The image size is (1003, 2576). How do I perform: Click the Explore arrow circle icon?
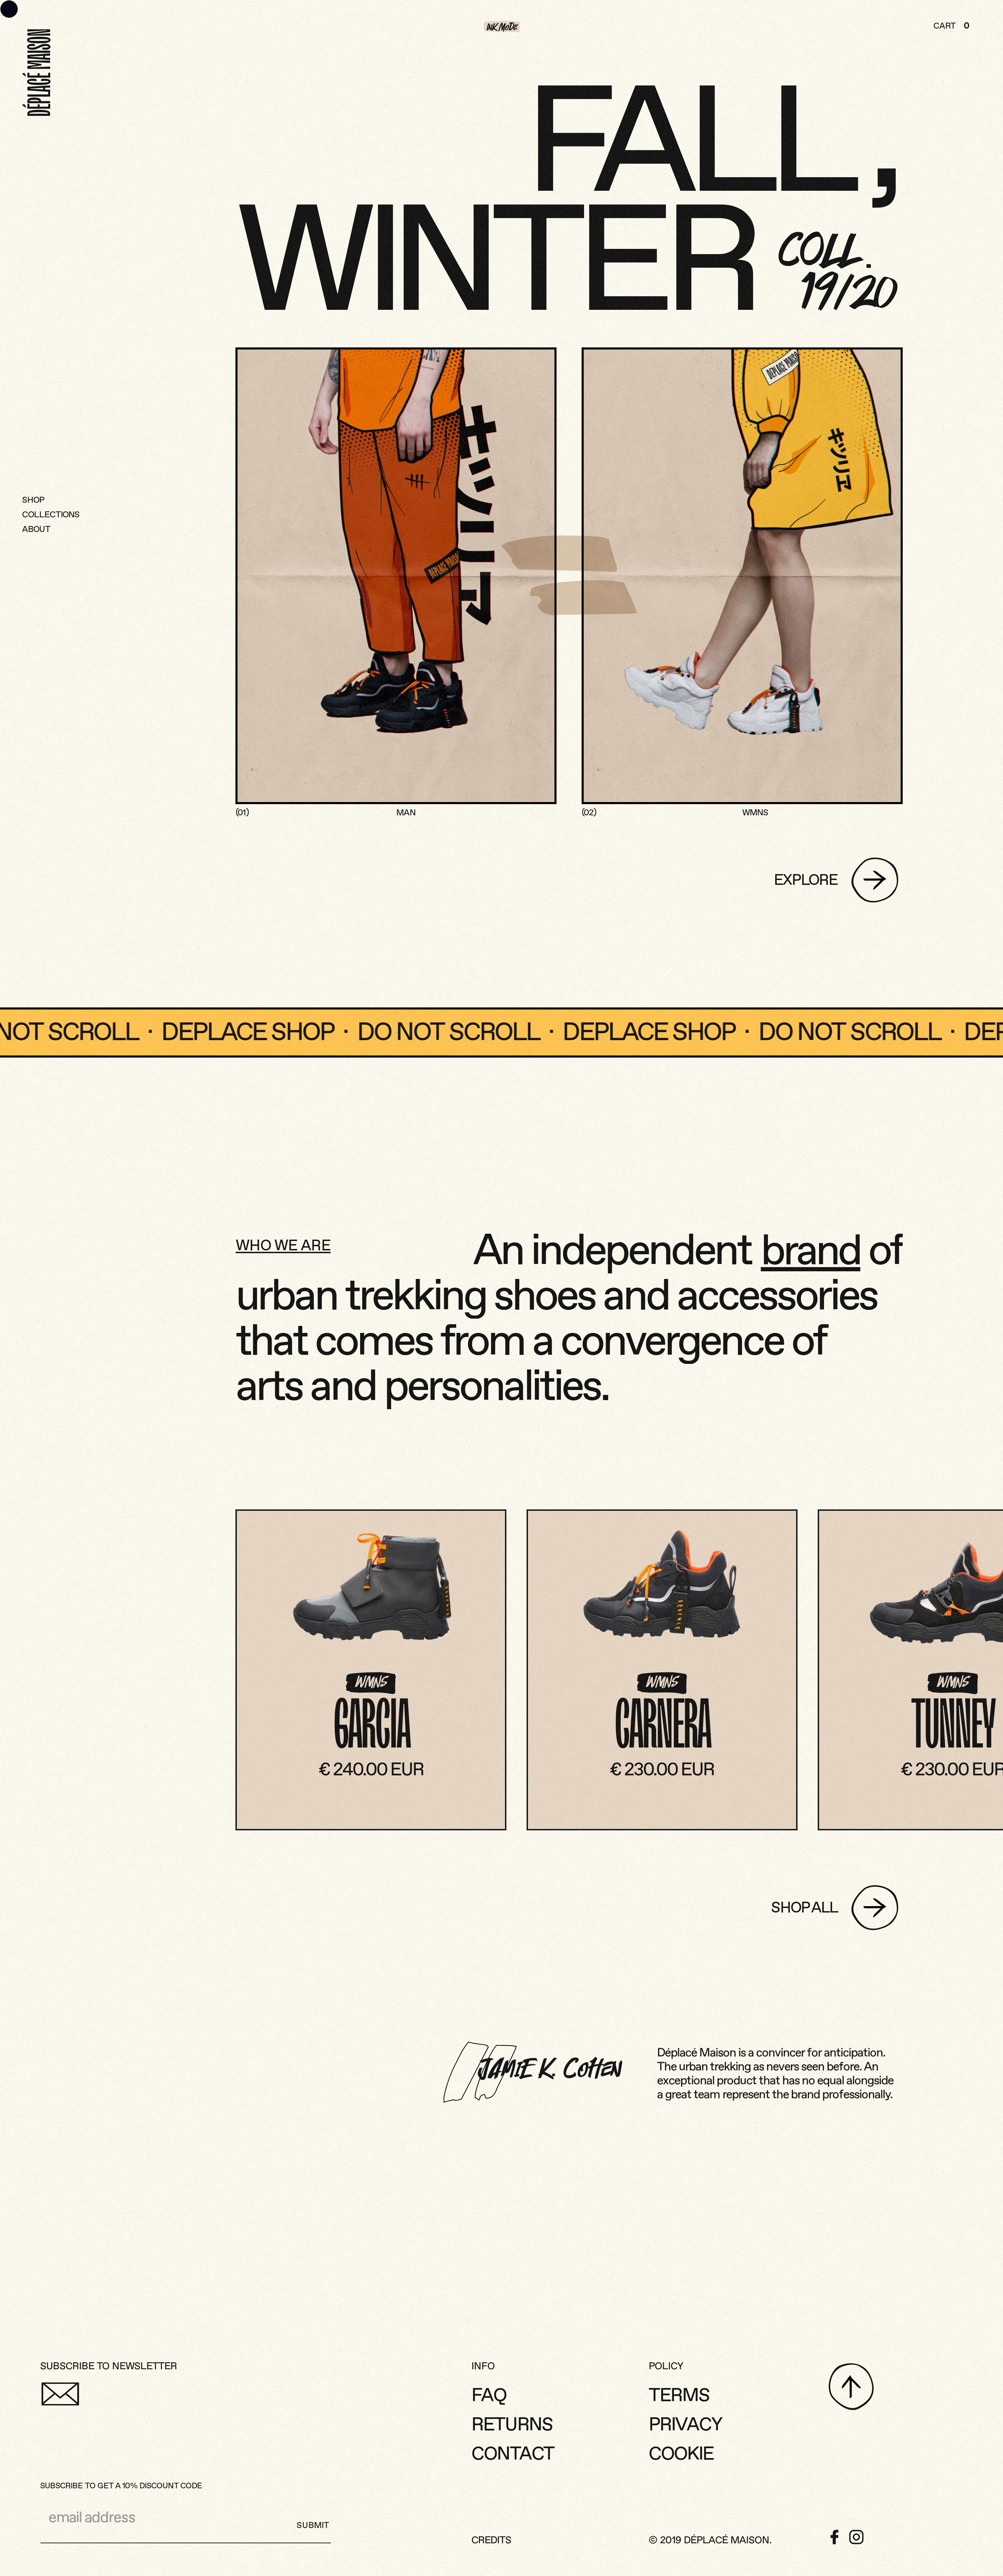coord(874,879)
